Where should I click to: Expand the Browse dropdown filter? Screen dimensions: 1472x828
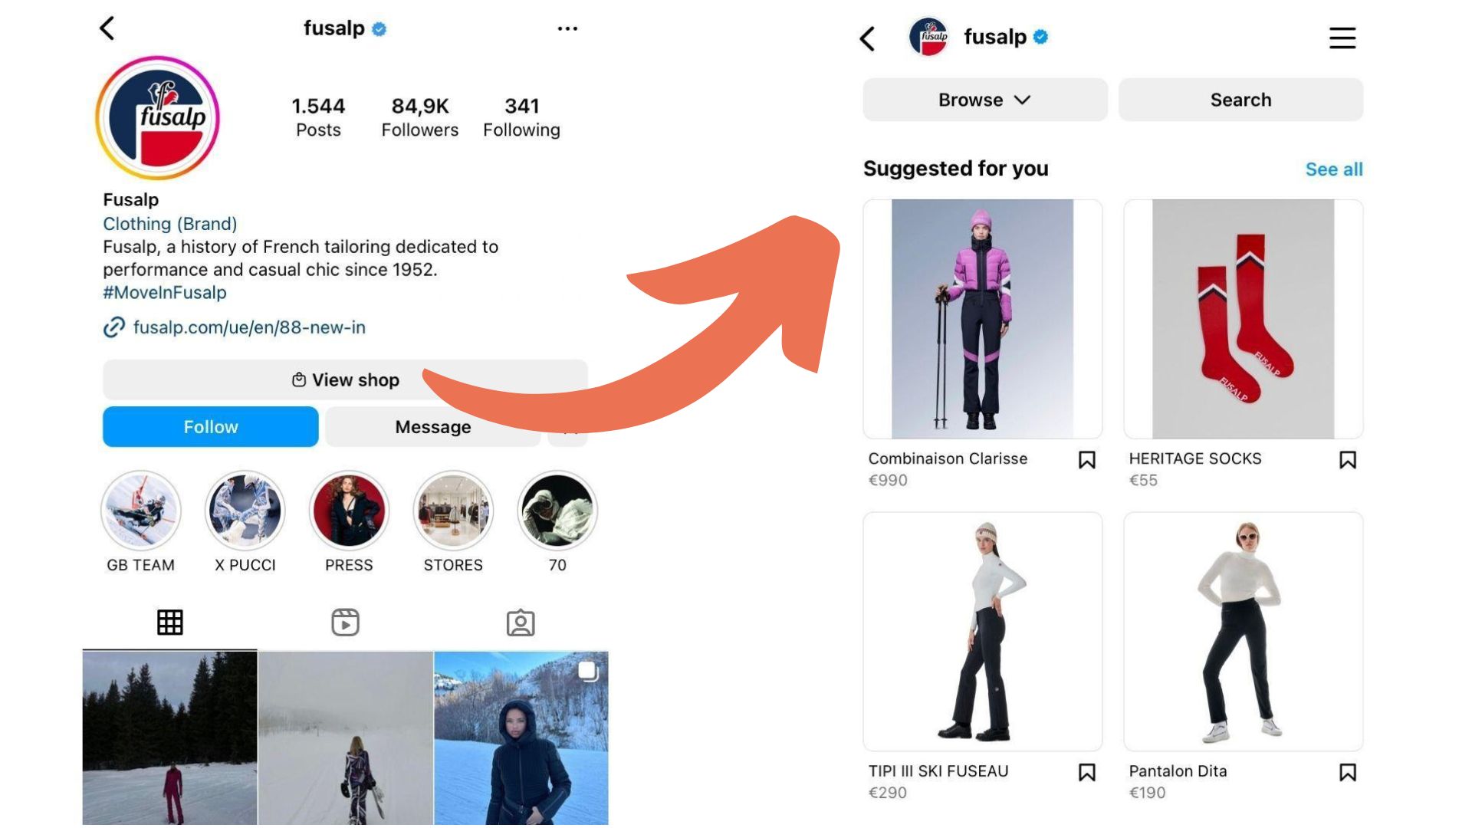(984, 99)
